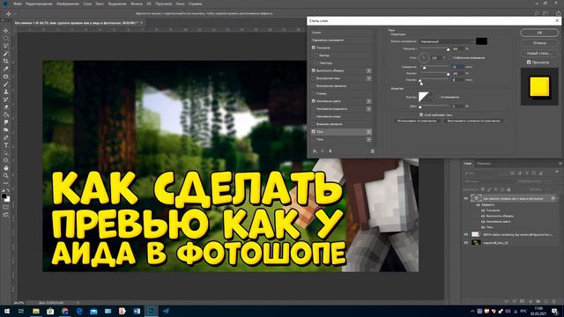Viewport: 564px width, 317px height.
Task: Add another Наложение цвета effect with plus icon
Action: [368, 101]
